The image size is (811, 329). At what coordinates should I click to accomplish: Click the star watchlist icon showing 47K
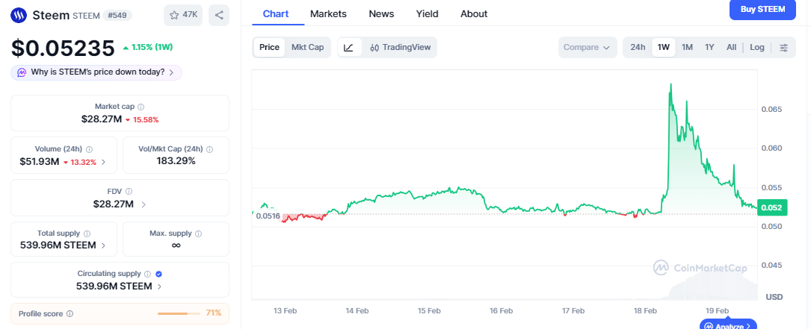[184, 15]
